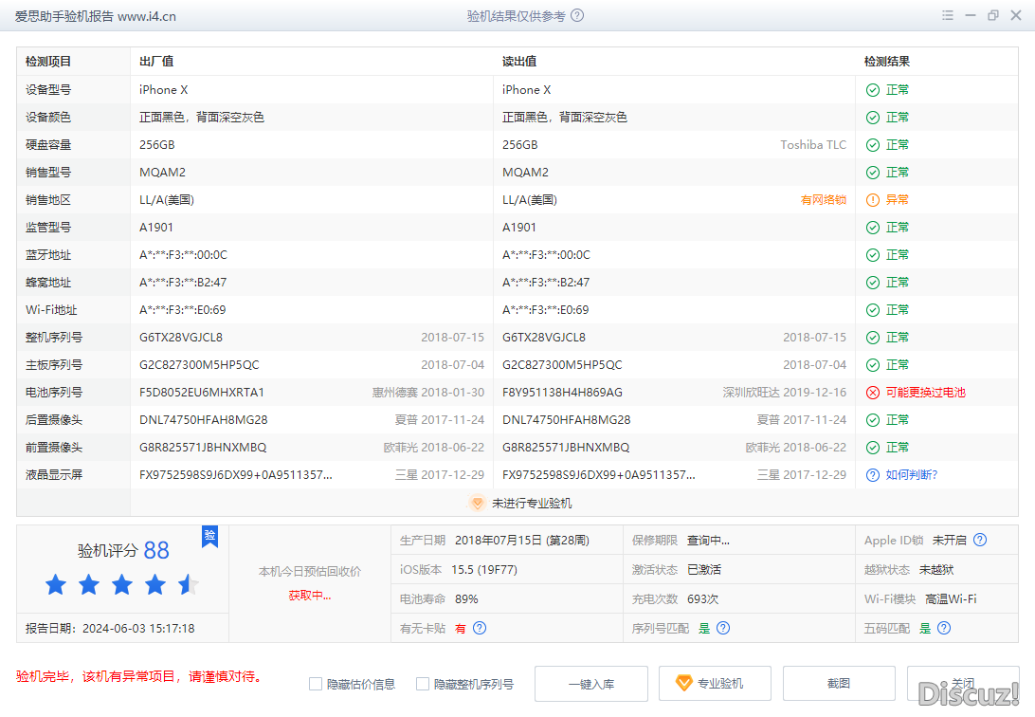Click the green check icon in 设备颜色 row
Viewport: 1035px width, 717px height.
tap(873, 118)
